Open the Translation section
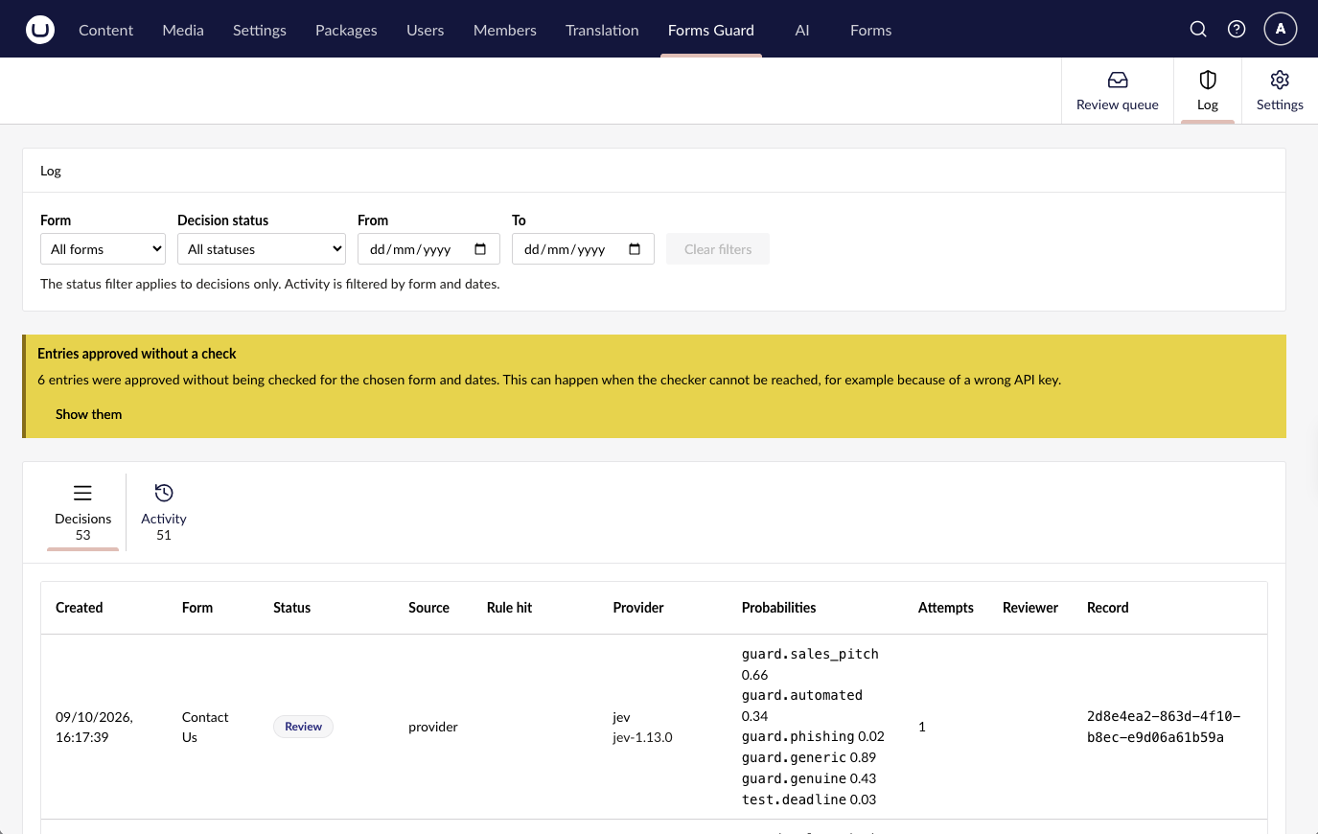Viewport: 1318px width, 834px height. [602, 30]
